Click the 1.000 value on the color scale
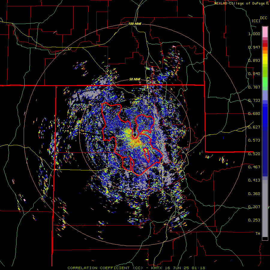The height and width of the screenshot is (270, 270). (254, 34)
